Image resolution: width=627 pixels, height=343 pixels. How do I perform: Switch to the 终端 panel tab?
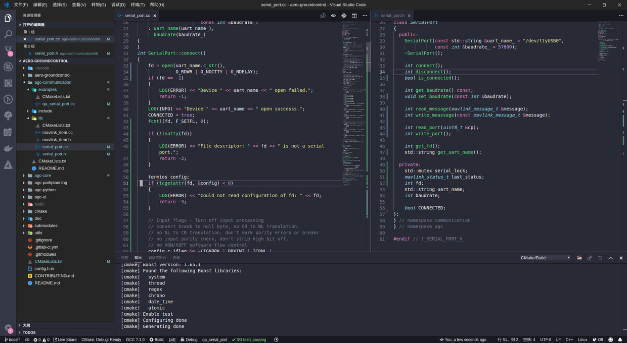click(x=176, y=258)
